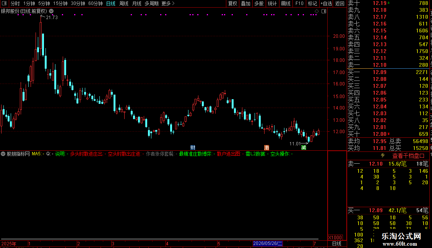Image resolution: width=432 pixels, height=248 pixels.
Task: Click the 21.73 high price label
Action: point(52,17)
